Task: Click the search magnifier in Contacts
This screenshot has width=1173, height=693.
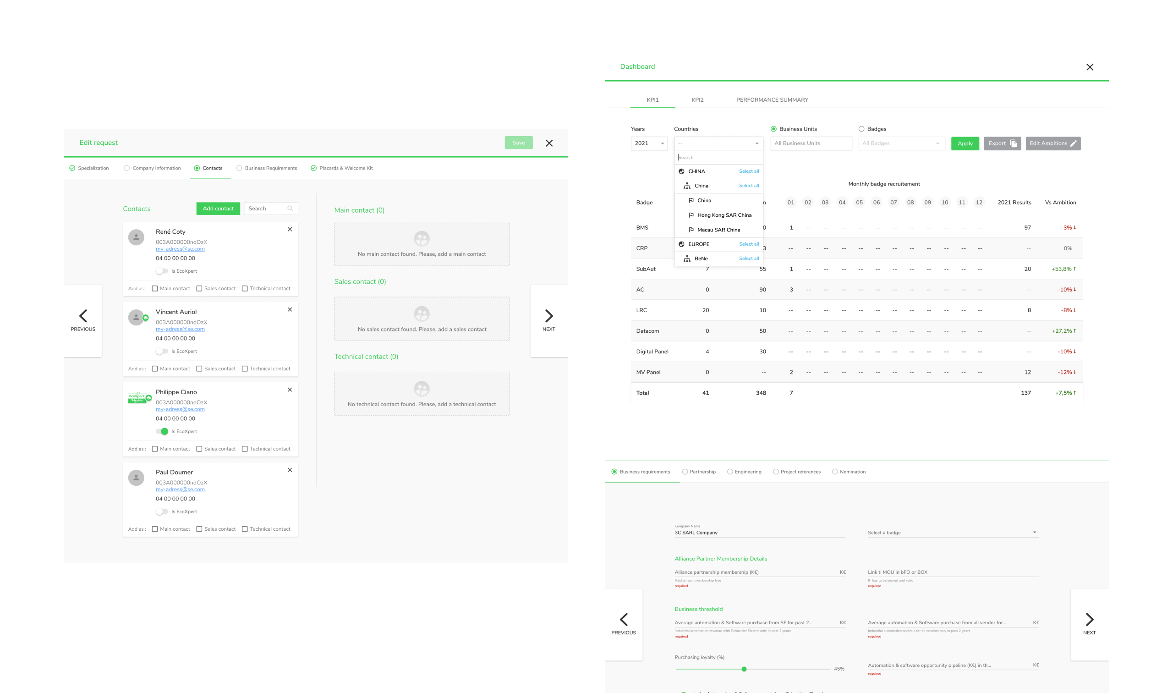Action: 291,209
